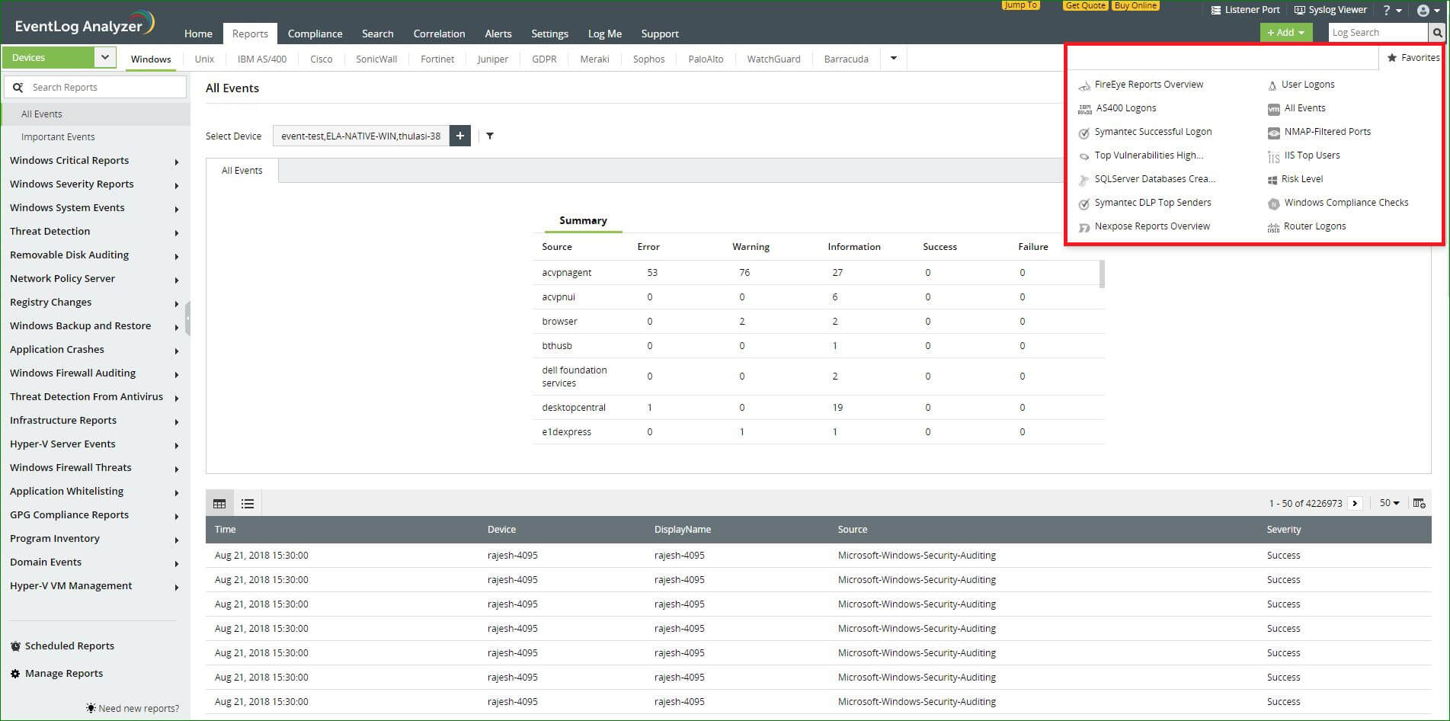
Task: Expand GPG Compliance Reports
Action: 176,517
